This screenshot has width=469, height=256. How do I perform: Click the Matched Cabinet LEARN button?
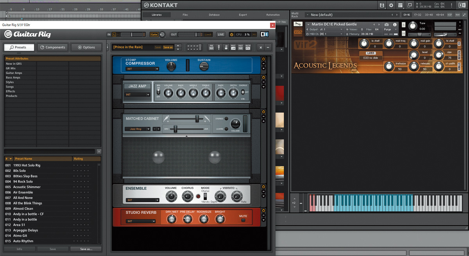tap(226, 129)
